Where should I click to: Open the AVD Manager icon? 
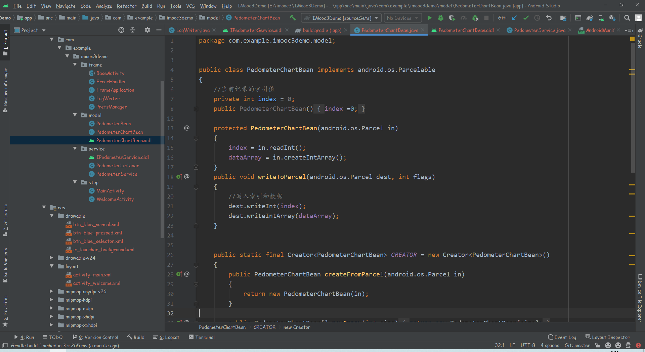(601, 18)
